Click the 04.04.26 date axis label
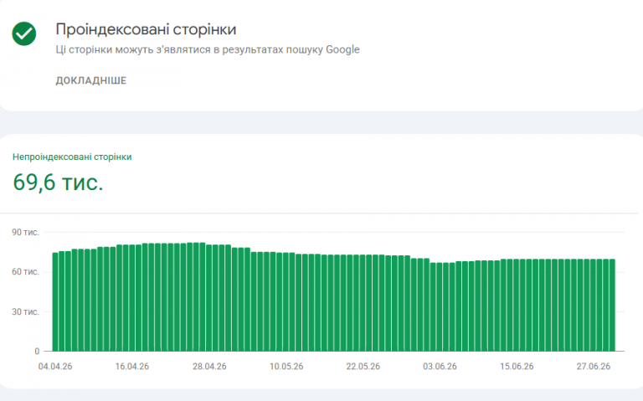Screen dimensions: 643x401 tap(55, 367)
